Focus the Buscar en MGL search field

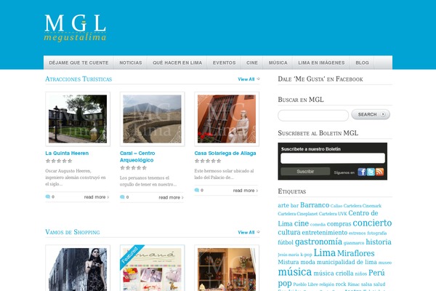click(313, 115)
